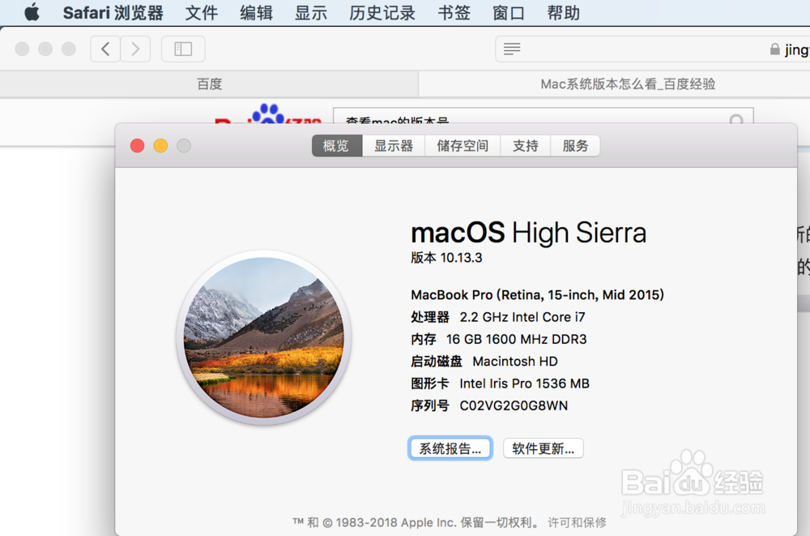
Task: Select the 服务 tab
Action: (575, 146)
